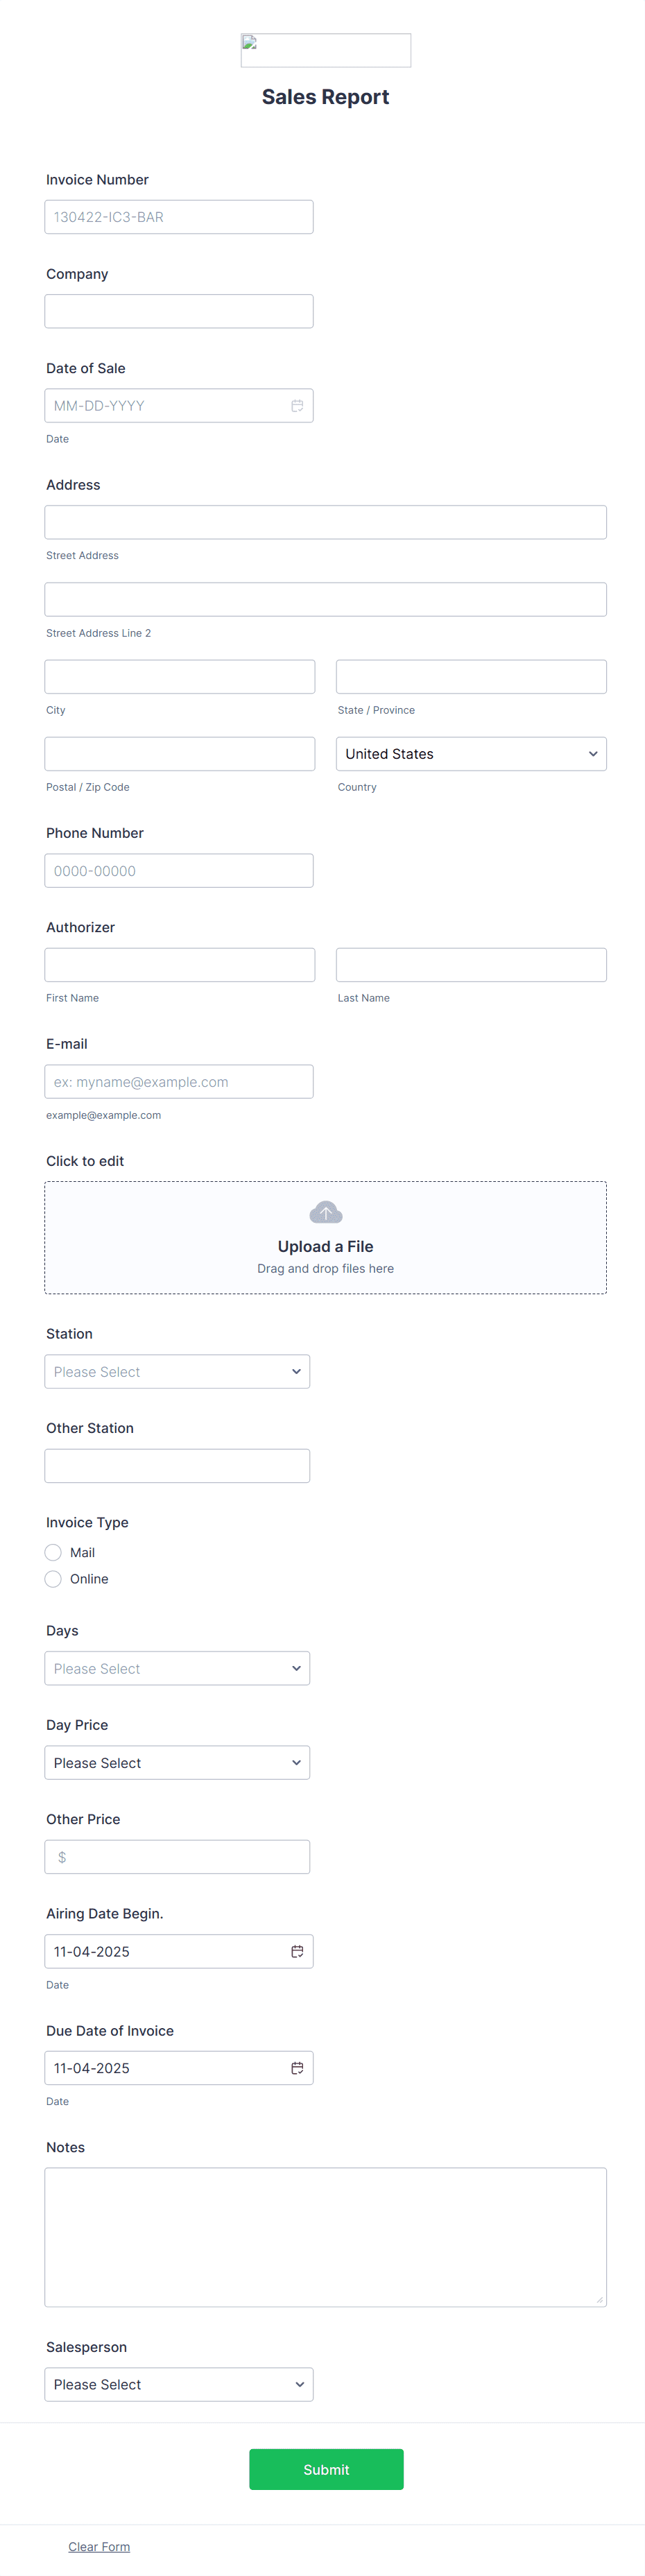
Task: Click the Invoice Number field
Action: click(x=178, y=217)
